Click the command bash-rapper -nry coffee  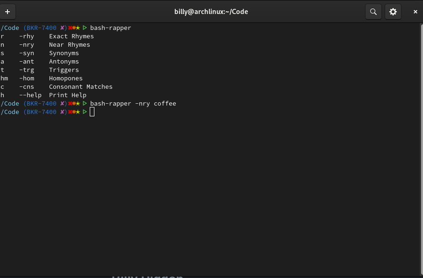click(x=133, y=104)
